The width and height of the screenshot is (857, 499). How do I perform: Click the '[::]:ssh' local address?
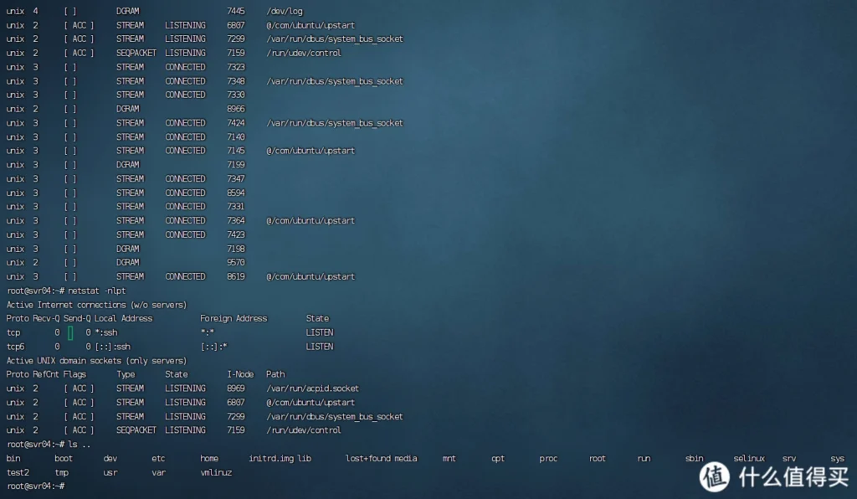pos(113,347)
